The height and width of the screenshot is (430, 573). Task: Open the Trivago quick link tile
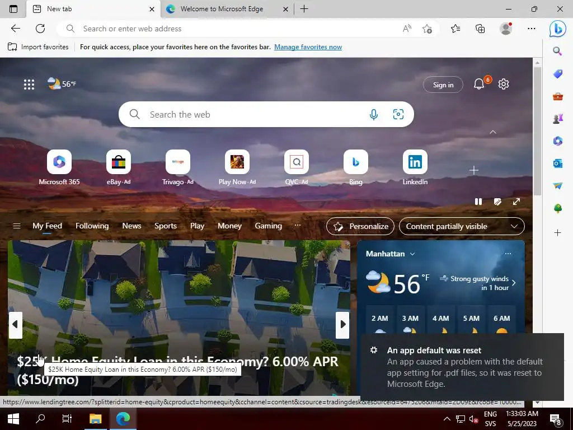click(x=177, y=167)
